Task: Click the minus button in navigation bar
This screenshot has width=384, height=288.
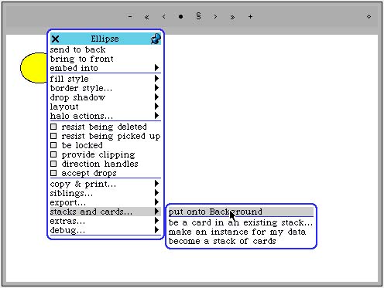Action: click(130, 17)
